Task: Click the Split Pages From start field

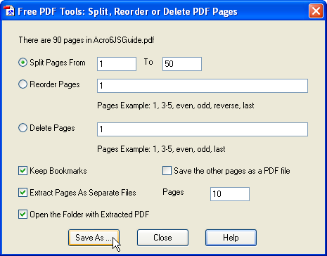Action: (117, 64)
